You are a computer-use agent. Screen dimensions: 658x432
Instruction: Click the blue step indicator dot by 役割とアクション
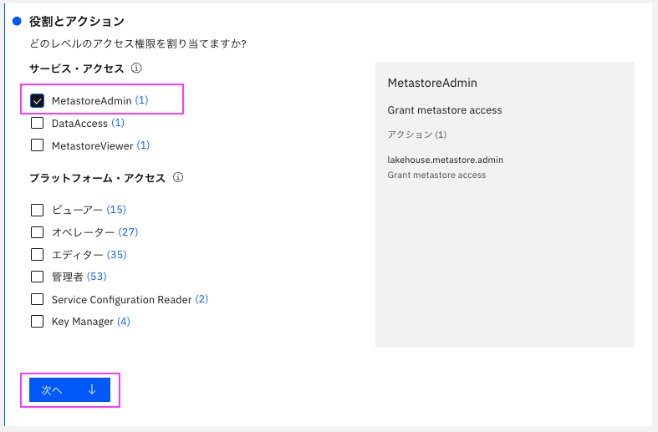tap(17, 21)
